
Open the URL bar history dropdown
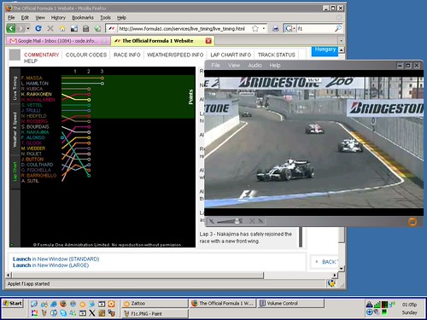click(264, 28)
